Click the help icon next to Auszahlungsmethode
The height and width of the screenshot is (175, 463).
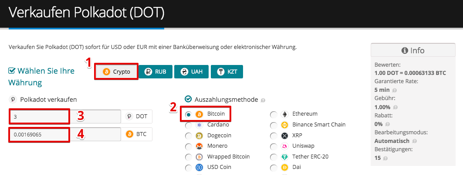point(263,100)
